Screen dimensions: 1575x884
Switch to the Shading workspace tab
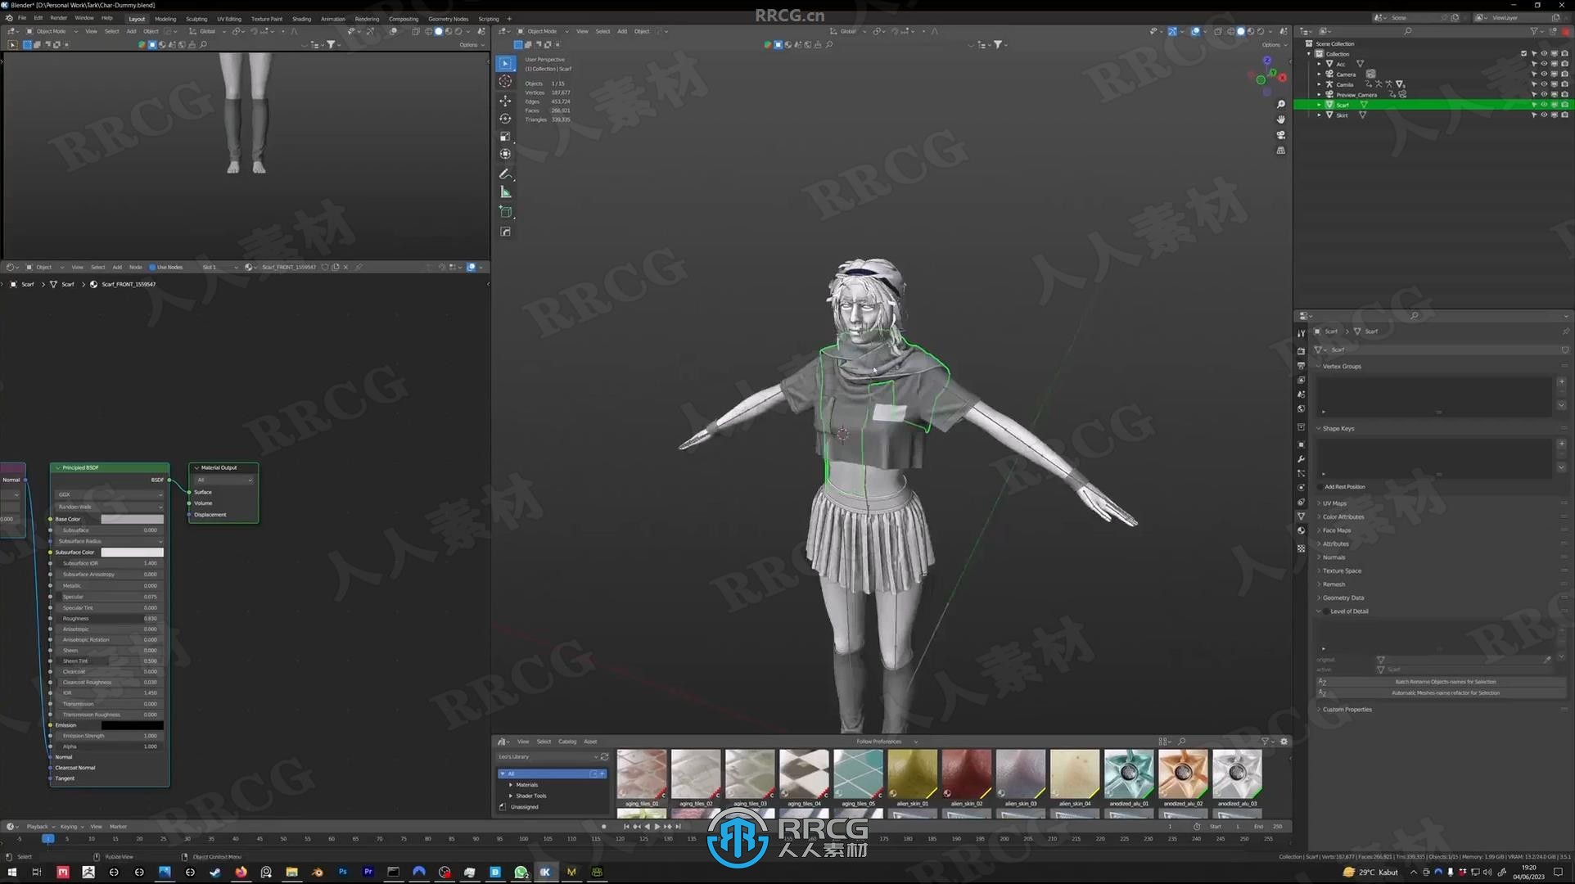[301, 19]
